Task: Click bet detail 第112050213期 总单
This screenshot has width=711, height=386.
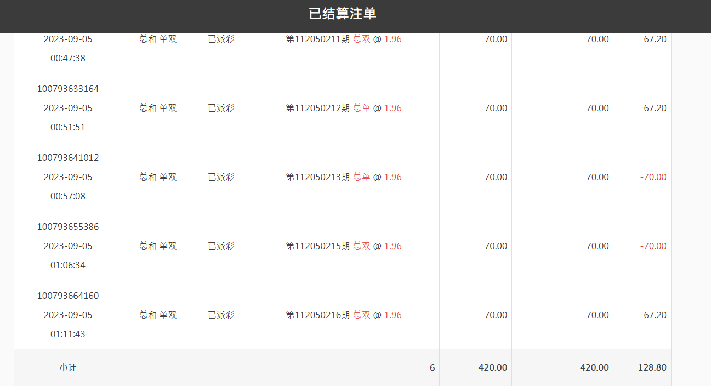Action: [x=344, y=177]
